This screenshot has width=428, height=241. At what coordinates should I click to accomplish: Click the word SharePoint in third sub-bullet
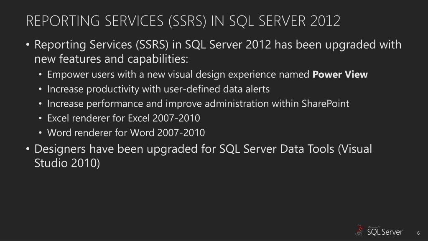325,104
